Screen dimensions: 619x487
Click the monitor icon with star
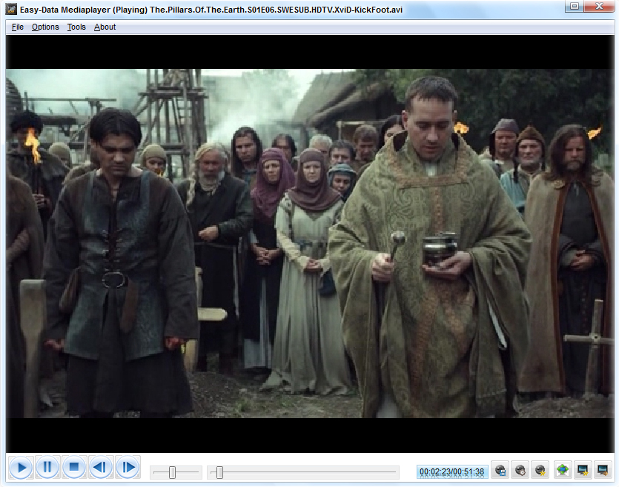click(x=583, y=471)
